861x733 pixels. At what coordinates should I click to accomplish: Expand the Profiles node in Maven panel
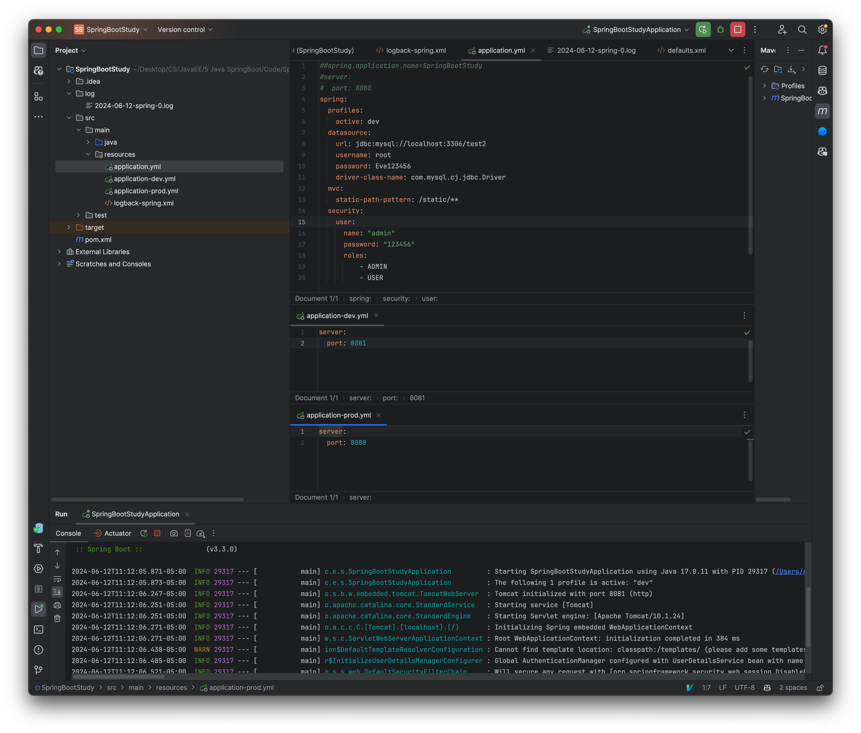coord(765,85)
